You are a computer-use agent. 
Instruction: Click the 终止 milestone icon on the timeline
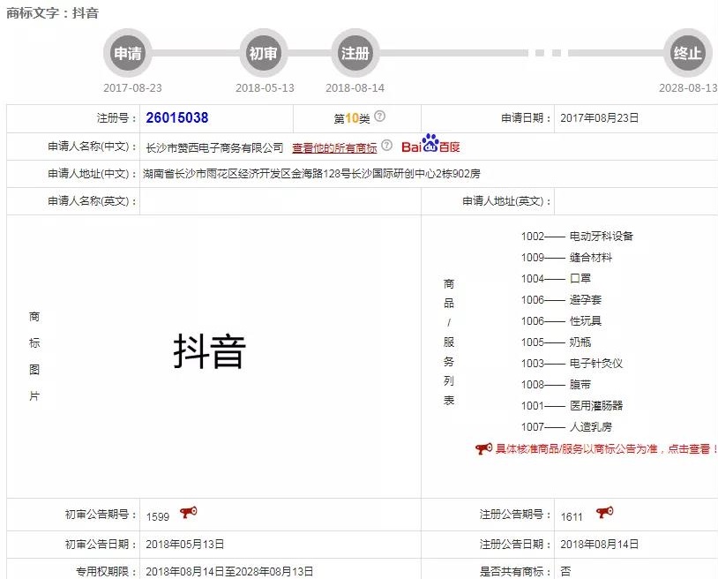click(x=687, y=54)
